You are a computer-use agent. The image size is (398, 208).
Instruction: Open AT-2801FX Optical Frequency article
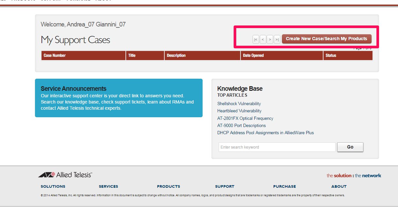pos(245,118)
